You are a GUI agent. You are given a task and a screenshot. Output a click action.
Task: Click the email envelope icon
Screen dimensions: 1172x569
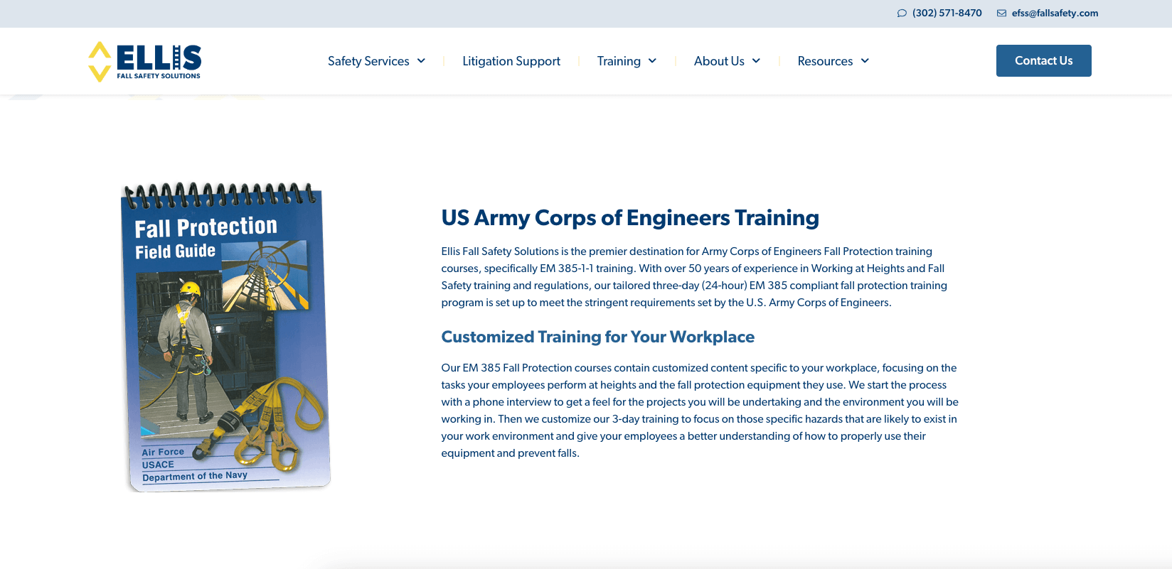tap(1001, 13)
